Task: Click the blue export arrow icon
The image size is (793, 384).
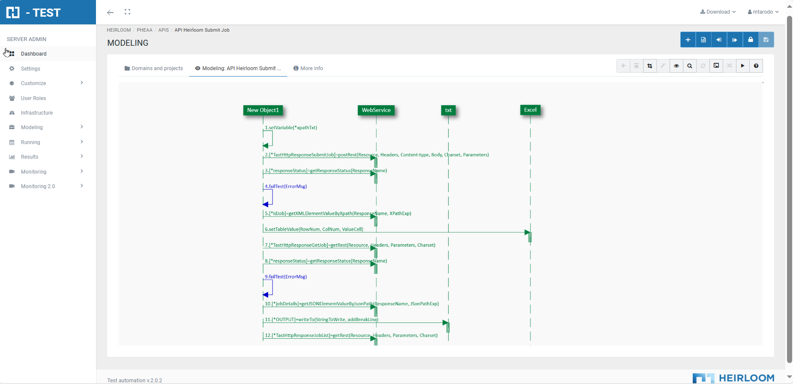Action: pyautogui.click(x=734, y=40)
